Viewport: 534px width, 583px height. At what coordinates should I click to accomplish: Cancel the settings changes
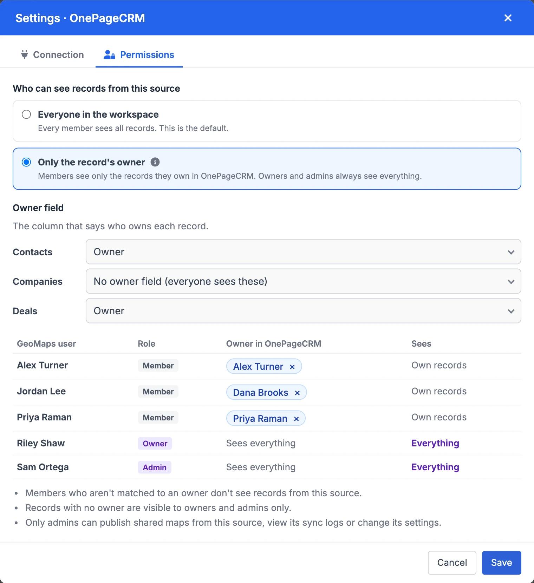point(452,563)
